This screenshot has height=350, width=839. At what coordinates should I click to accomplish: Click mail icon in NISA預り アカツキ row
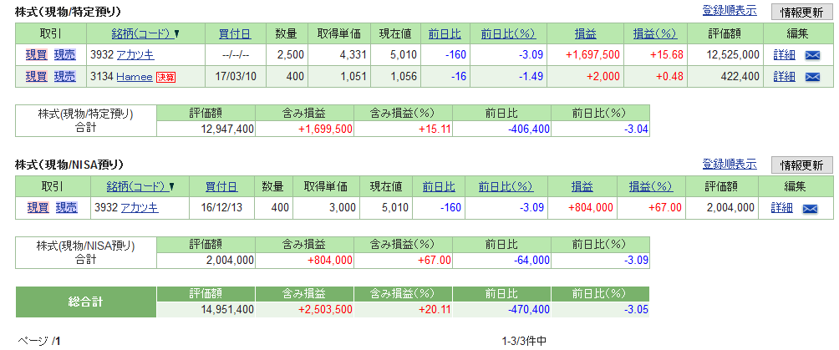(x=810, y=208)
